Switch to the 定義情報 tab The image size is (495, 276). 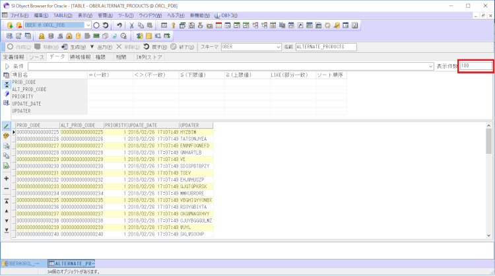14,57
